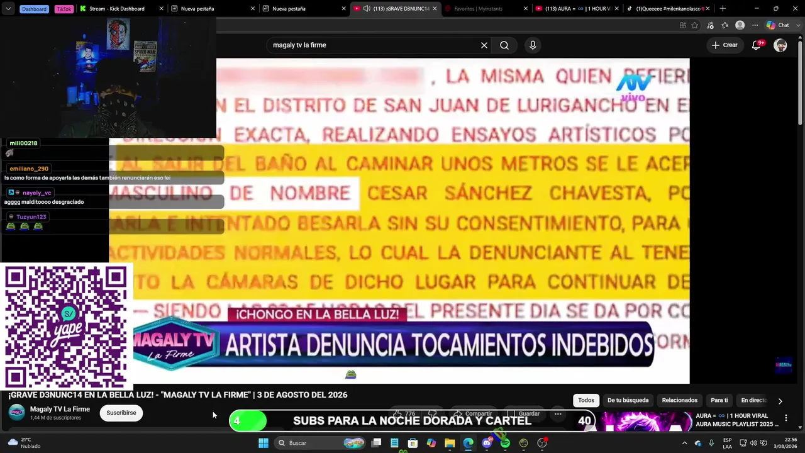Open the Windows Start menu
This screenshot has width=805, height=453.
(264, 443)
